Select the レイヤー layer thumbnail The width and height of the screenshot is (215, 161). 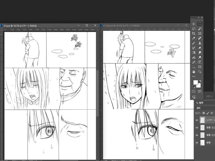click(202, 120)
